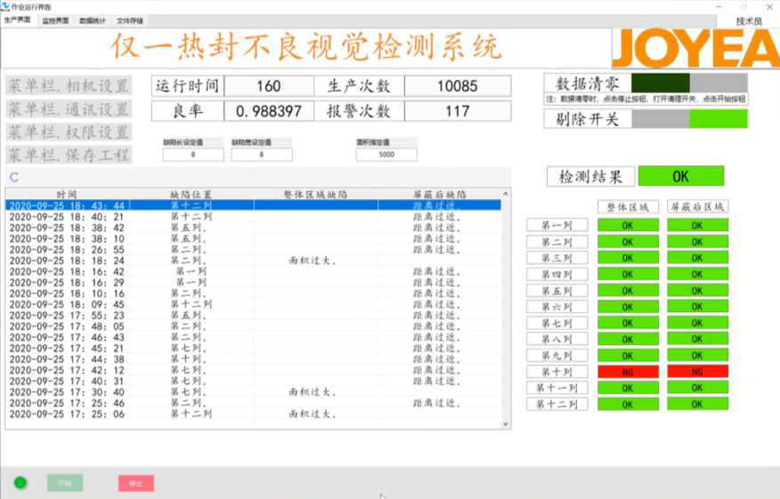Select the row dated 2020-09-25 18:10:16
The width and height of the screenshot is (780, 499).
coord(253,294)
